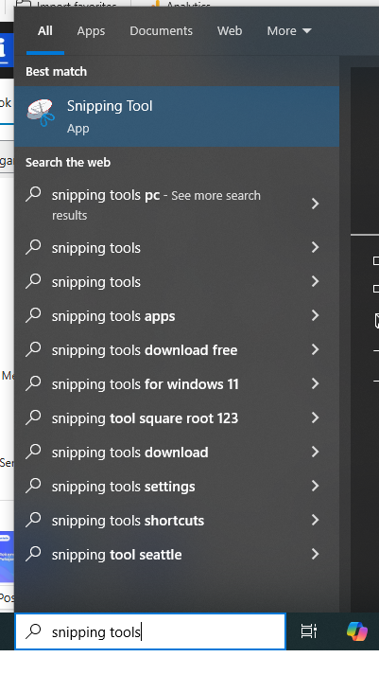
Task: Open the Snipping Tool app result
Action: click(177, 116)
